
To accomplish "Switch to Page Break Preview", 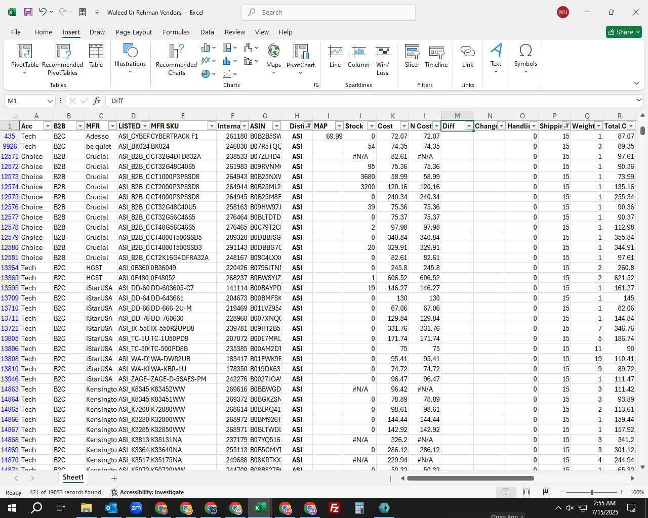I will click(x=546, y=492).
